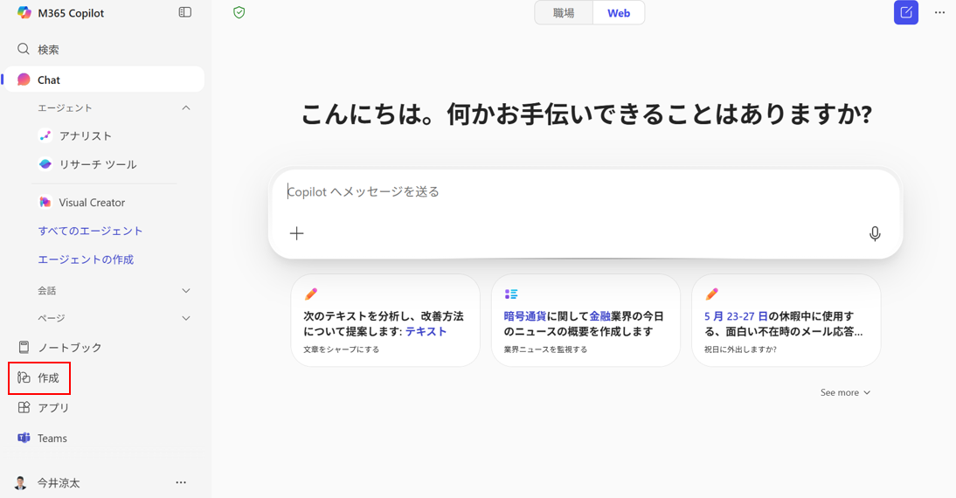Switch to 職場 mode
Viewport: 956px width, 498px height.
pyautogui.click(x=564, y=13)
